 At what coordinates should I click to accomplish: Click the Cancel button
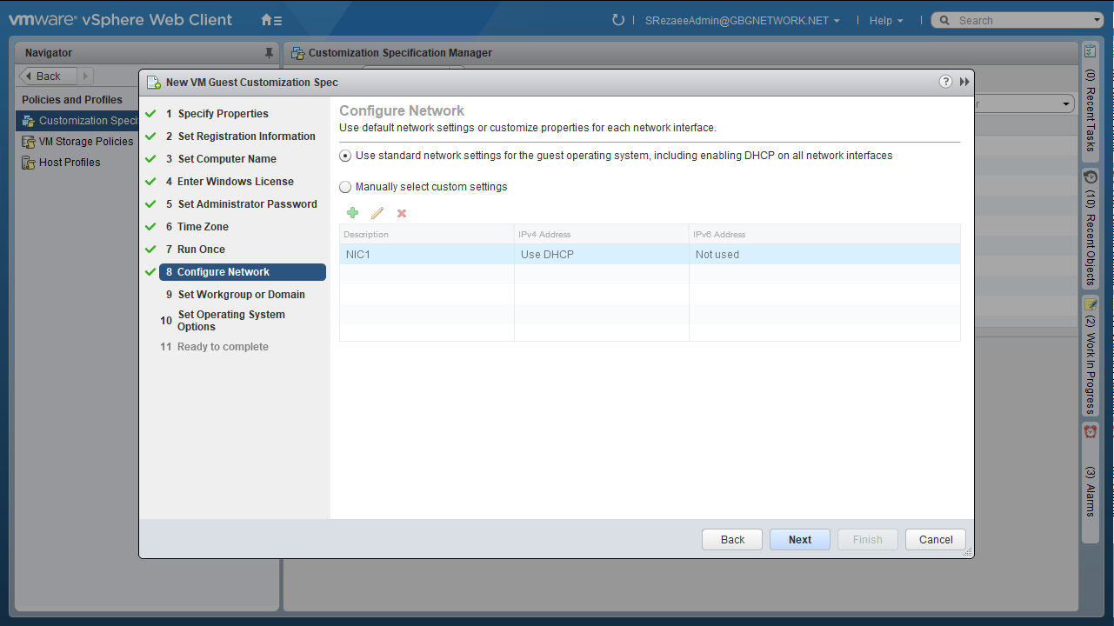935,540
